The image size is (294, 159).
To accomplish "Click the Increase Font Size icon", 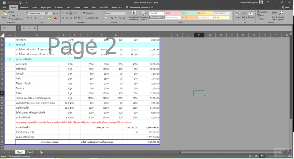I will pos(54,13).
